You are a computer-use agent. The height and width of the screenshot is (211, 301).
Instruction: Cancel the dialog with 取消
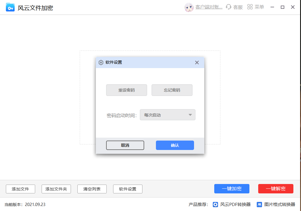(x=125, y=145)
